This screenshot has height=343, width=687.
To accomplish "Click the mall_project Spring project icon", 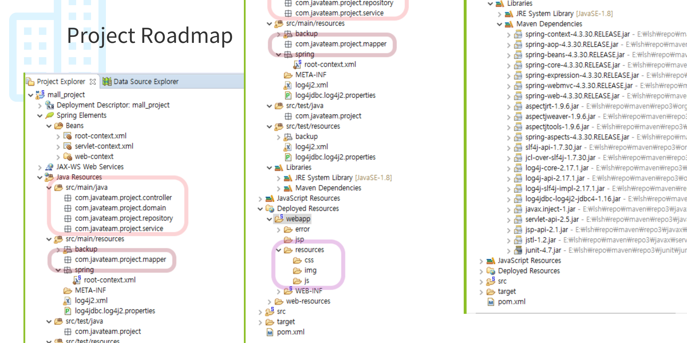I will pos(40,95).
